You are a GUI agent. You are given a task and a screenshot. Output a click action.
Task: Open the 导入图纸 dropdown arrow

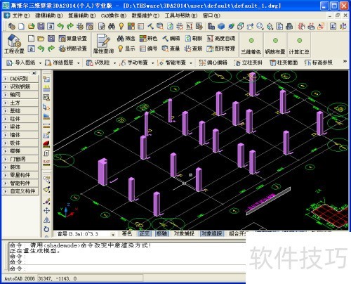(40, 63)
